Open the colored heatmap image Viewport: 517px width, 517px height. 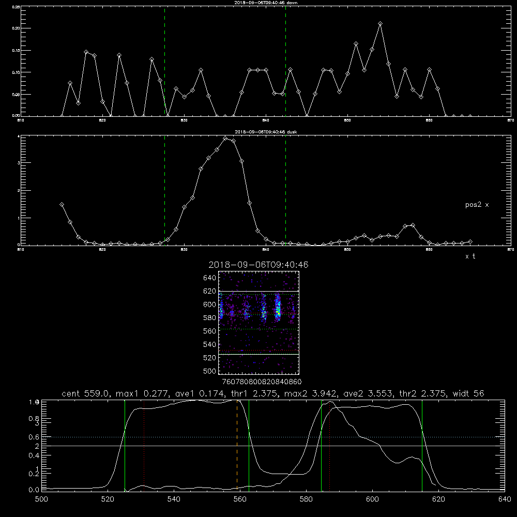(x=258, y=323)
